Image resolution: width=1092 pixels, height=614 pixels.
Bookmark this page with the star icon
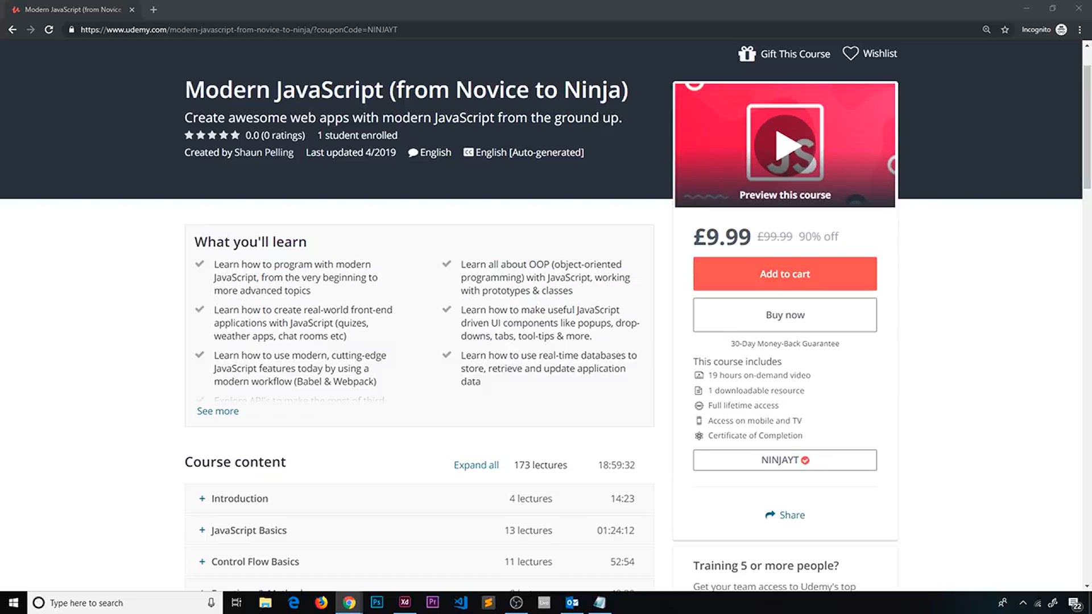(x=1005, y=30)
